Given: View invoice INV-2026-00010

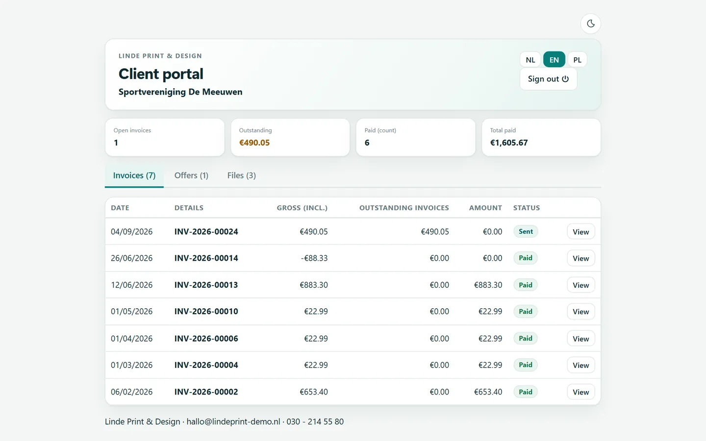Looking at the screenshot, I should click(581, 312).
